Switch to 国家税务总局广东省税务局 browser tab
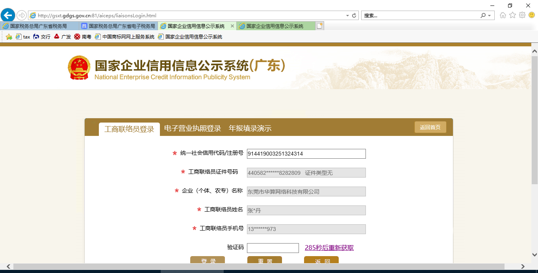Image resolution: width=538 pixels, height=273 pixels. pyautogui.click(x=39, y=26)
